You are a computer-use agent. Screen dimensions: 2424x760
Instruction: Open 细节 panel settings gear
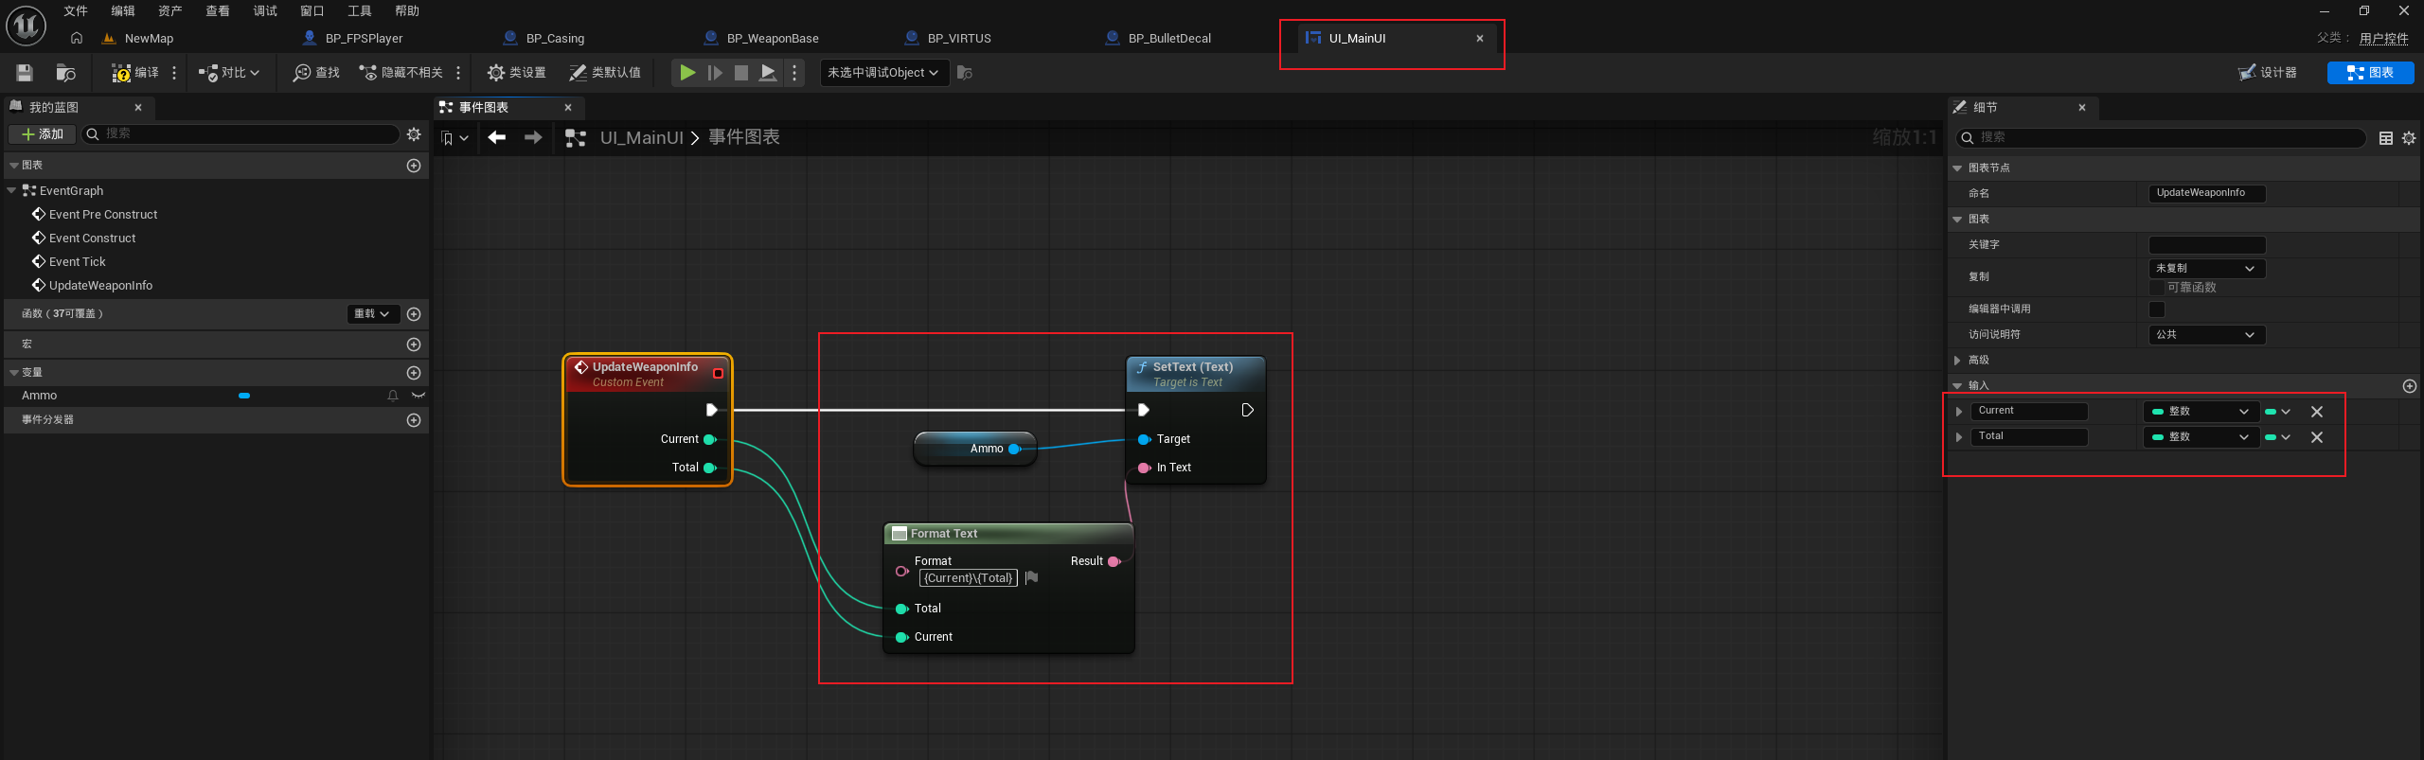tap(2409, 138)
